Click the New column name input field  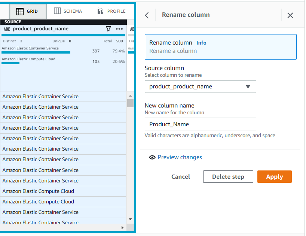pos(201,124)
